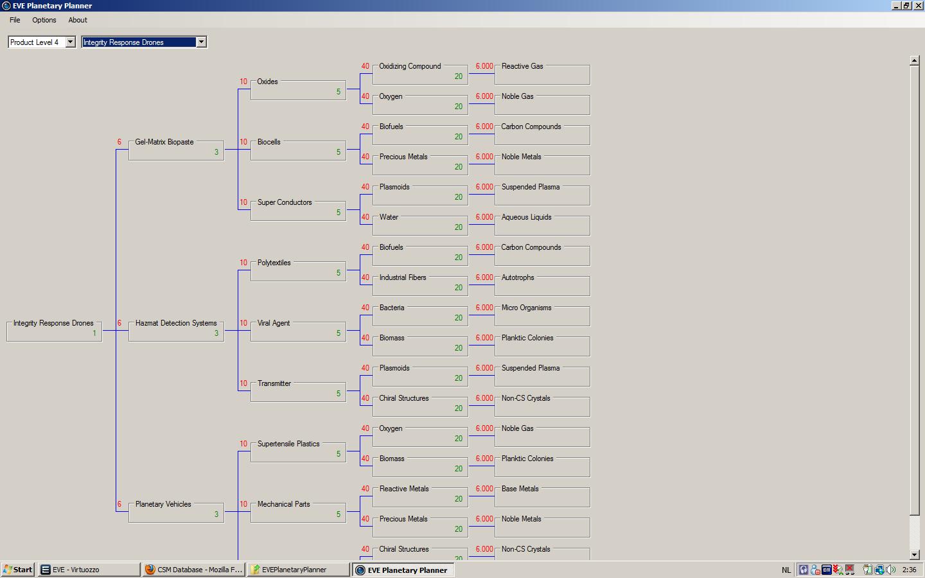This screenshot has width=925, height=578.
Task: Click the Biocells node
Action: (x=298, y=149)
